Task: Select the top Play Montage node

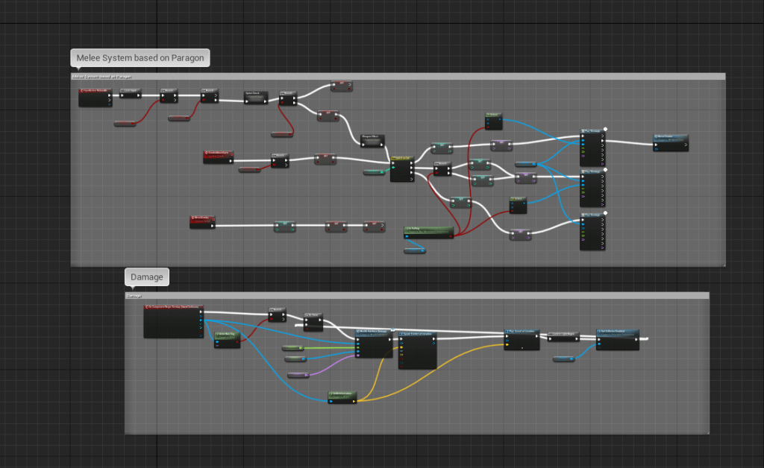Action: (592, 148)
